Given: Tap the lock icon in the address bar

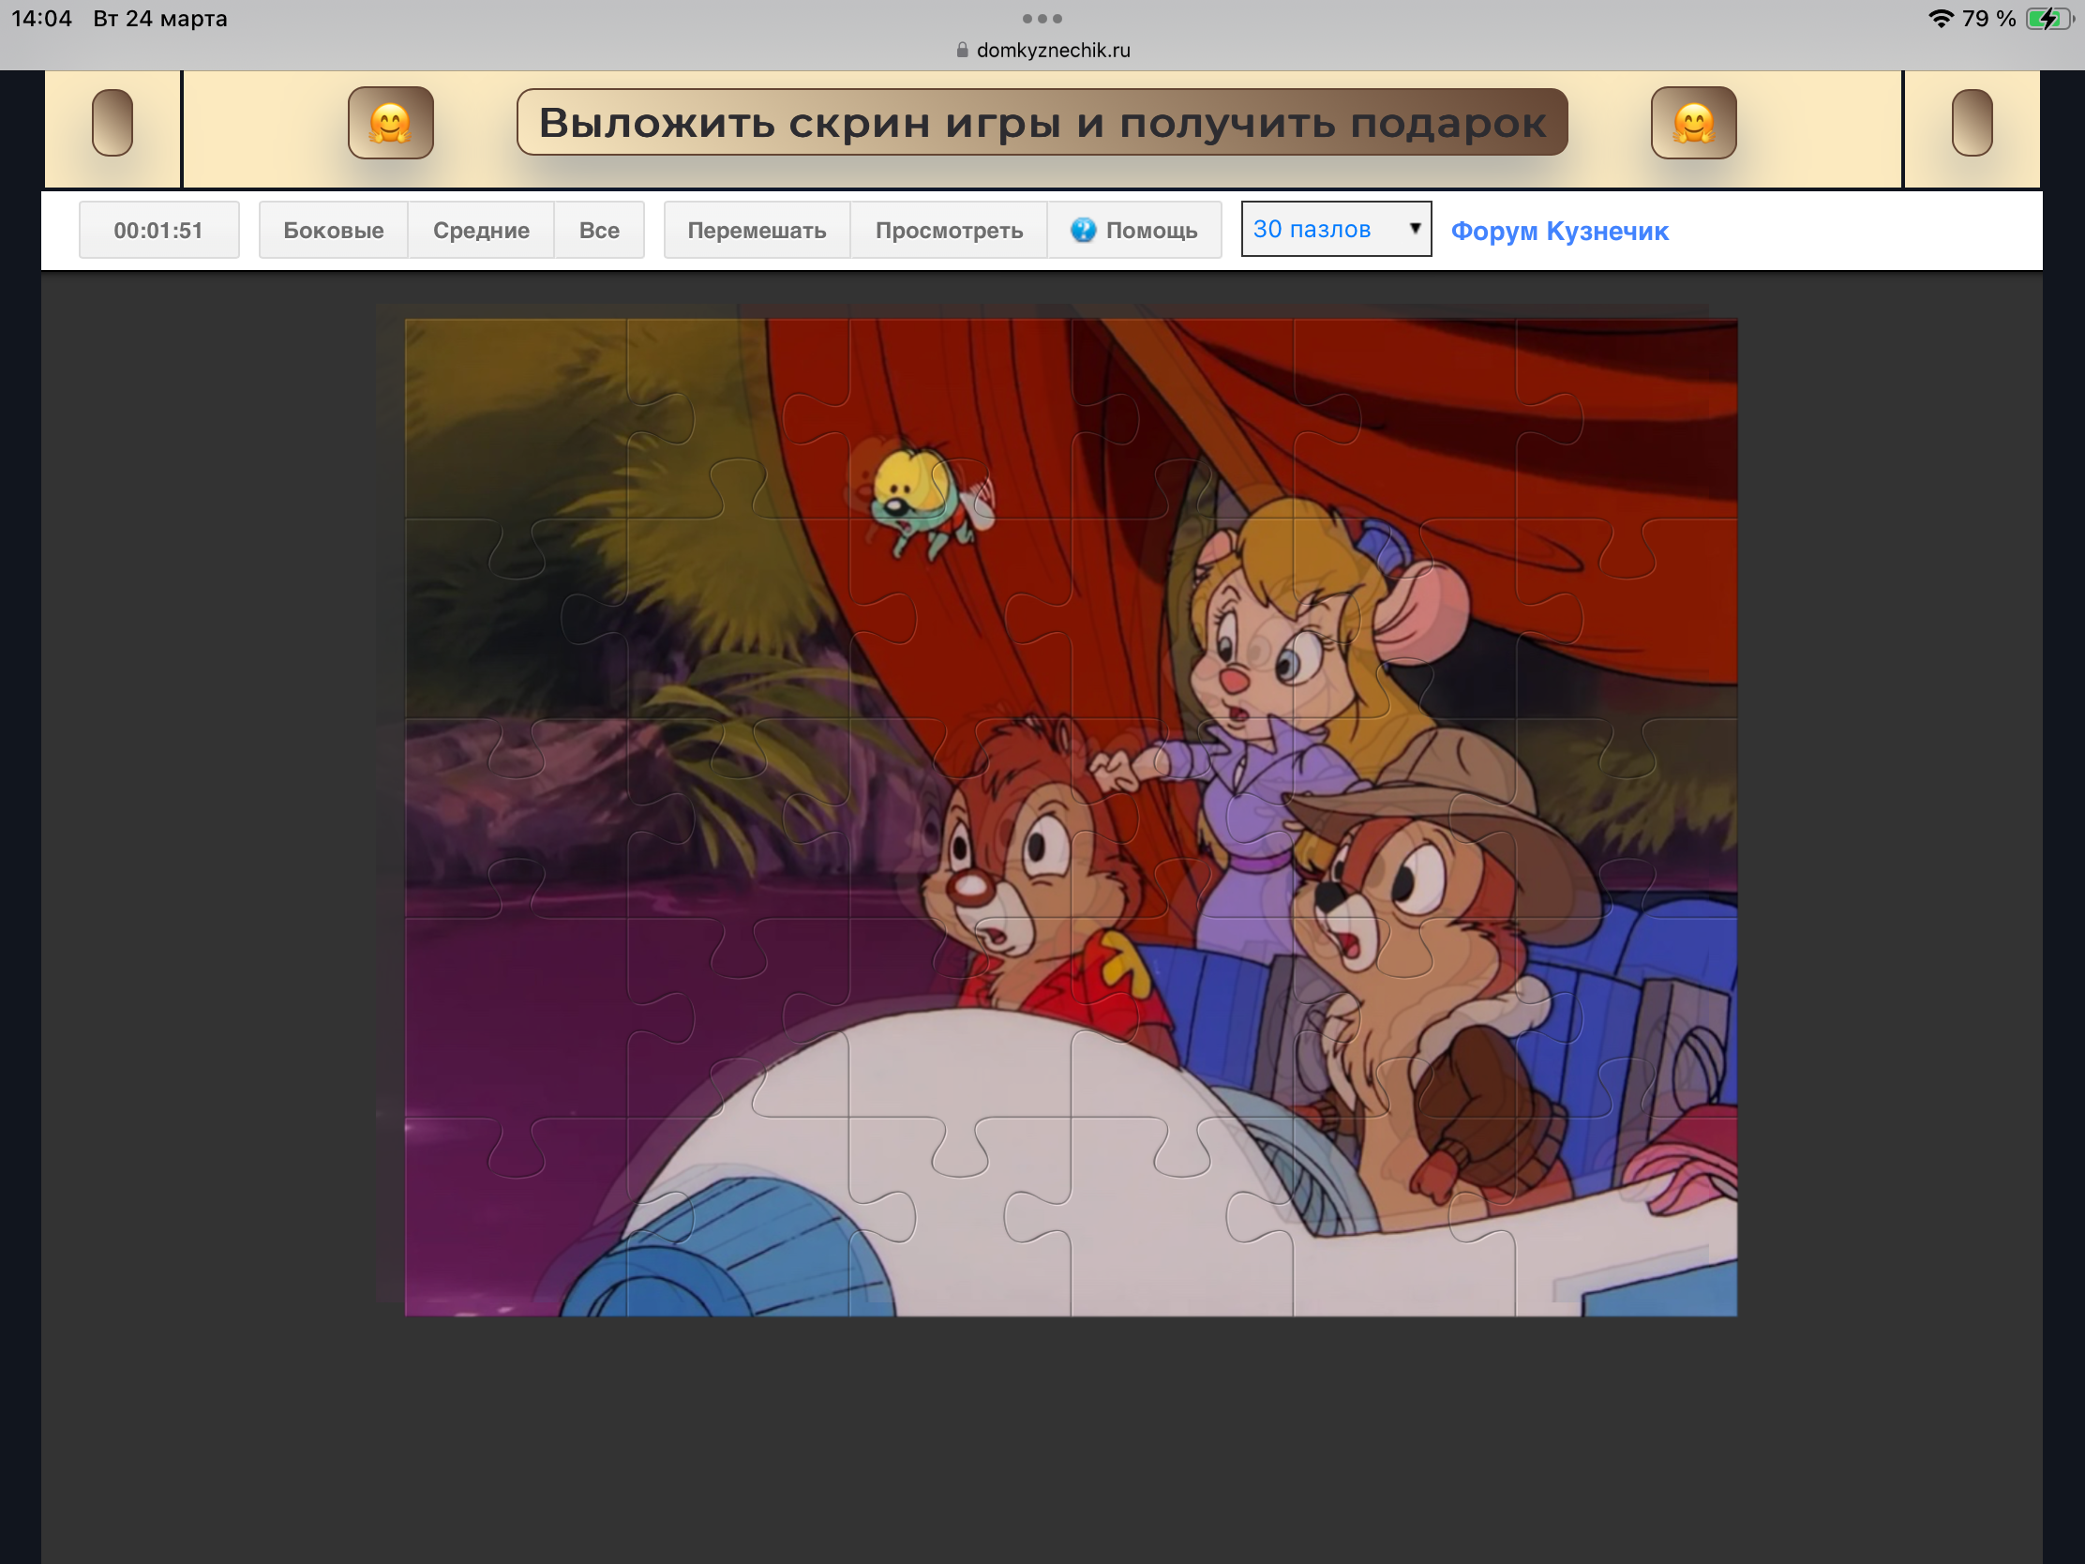Looking at the screenshot, I should pyautogui.click(x=963, y=50).
